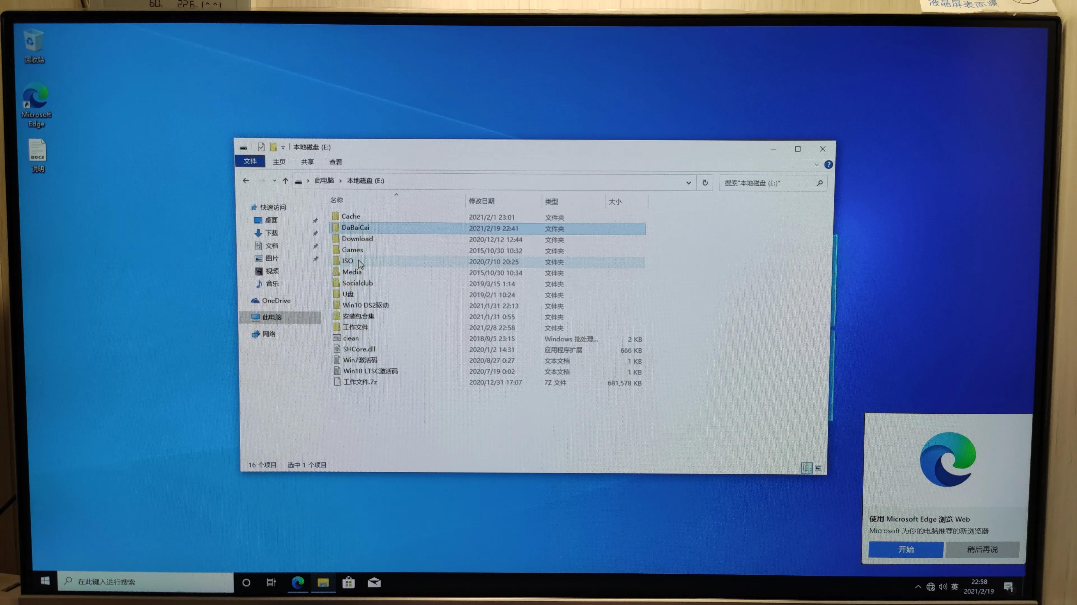Switch to details view layout icon
Image resolution: width=1077 pixels, height=605 pixels.
coord(807,468)
